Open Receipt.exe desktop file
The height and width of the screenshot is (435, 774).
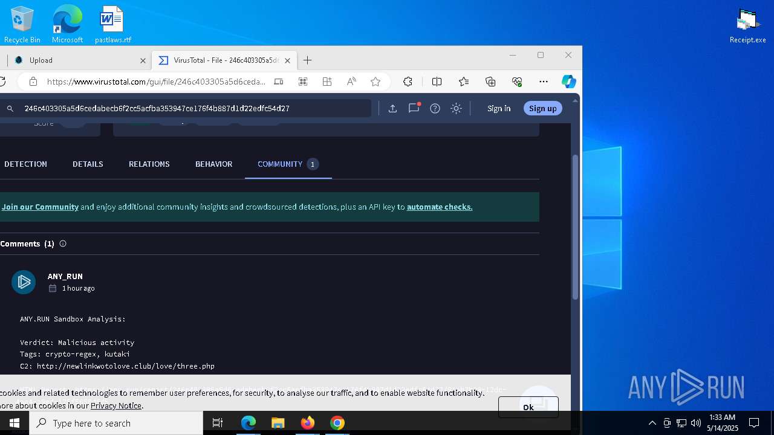747,26
